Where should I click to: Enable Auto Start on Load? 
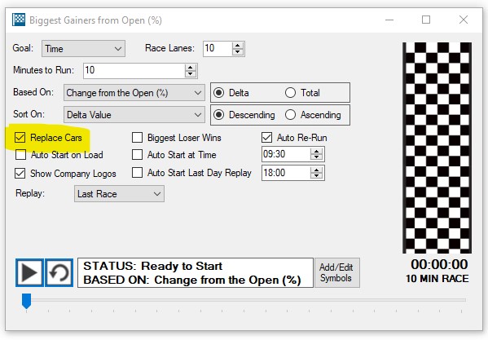click(20, 154)
